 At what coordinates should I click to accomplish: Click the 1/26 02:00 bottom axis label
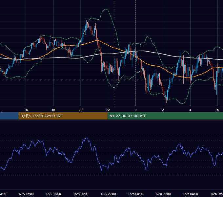click(163, 194)
